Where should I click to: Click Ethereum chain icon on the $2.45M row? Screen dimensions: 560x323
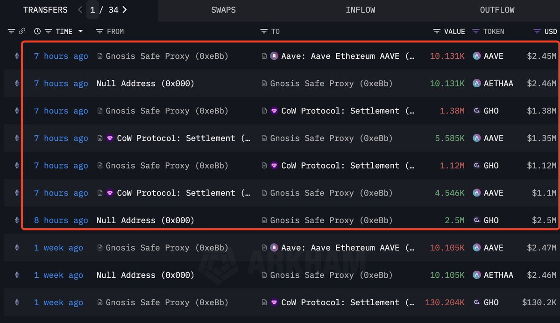coord(17,56)
